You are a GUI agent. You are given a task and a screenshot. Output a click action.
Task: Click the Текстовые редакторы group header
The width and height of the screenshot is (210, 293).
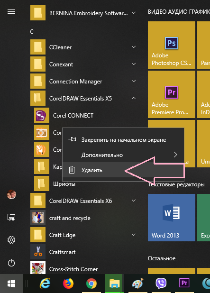coord(176,184)
